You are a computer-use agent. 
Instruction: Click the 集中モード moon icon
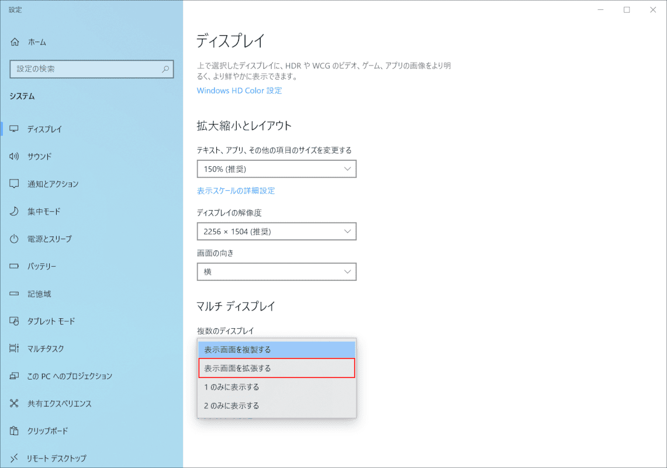click(x=14, y=211)
